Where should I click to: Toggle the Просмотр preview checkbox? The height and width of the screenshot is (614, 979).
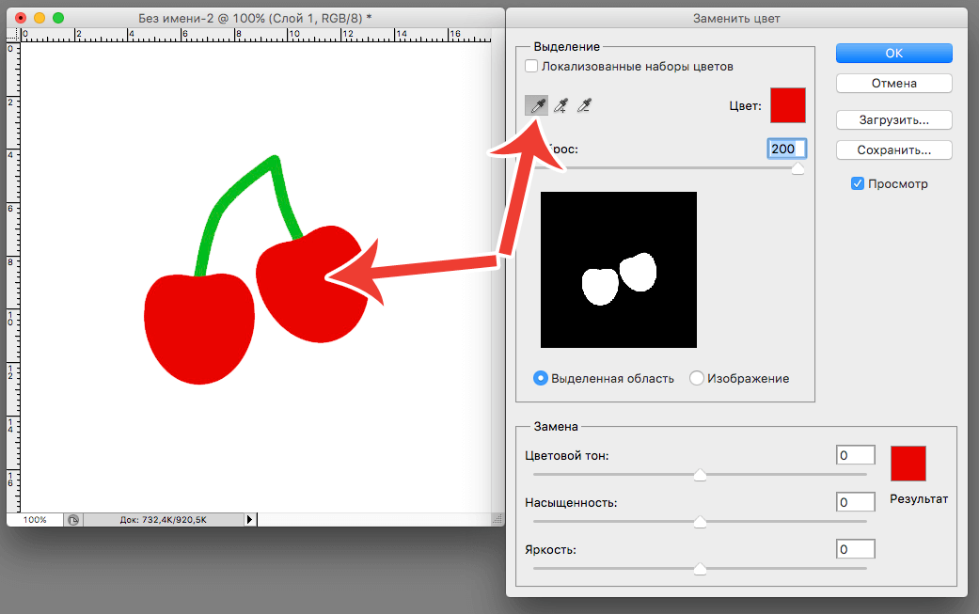(858, 184)
